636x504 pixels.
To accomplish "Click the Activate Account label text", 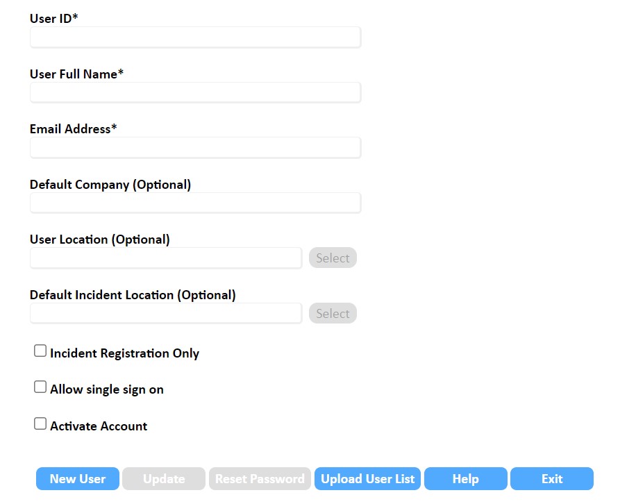I will point(99,426).
